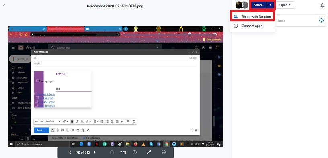In previewed Gmail, click the Search mail box

(105, 48)
